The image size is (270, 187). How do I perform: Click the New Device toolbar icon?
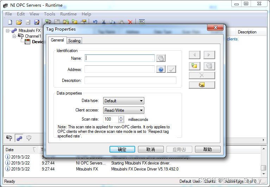[x=57, y=22]
